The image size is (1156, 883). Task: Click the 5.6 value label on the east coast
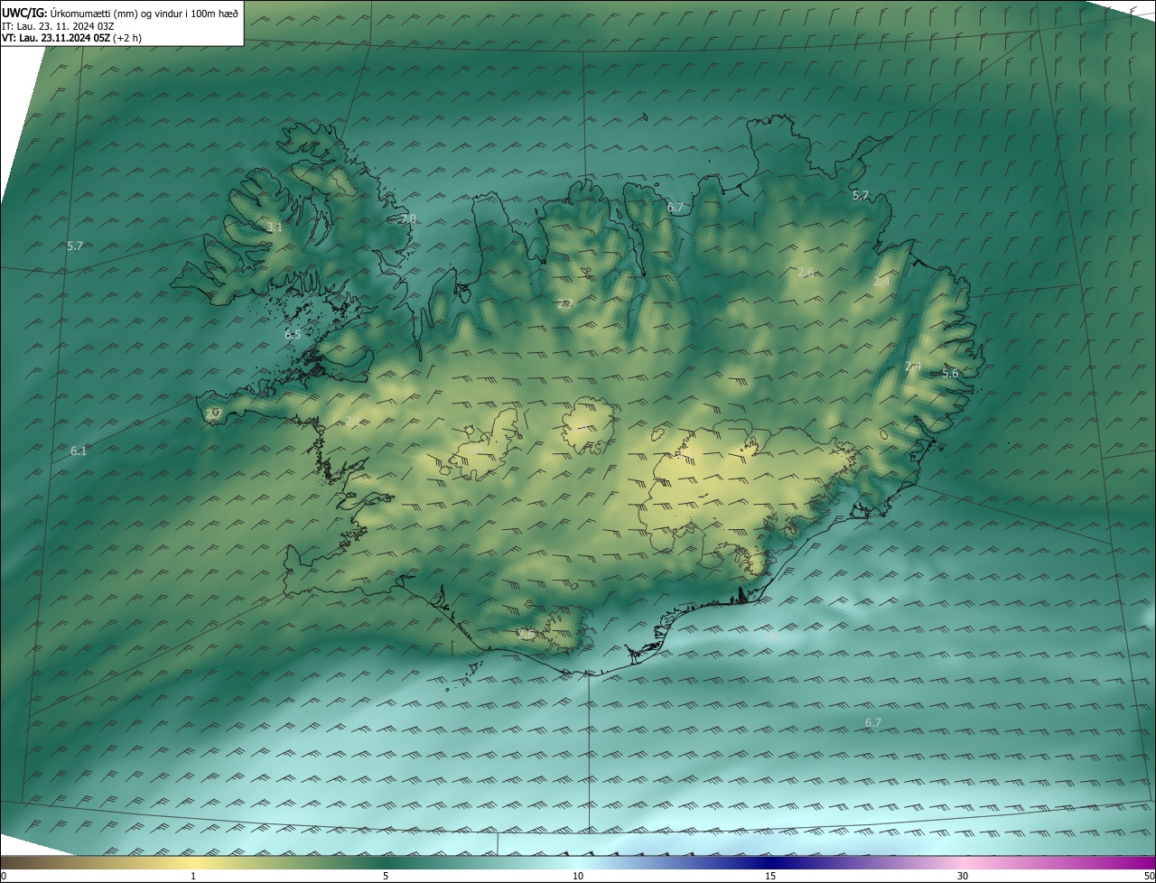pyautogui.click(x=950, y=374)
